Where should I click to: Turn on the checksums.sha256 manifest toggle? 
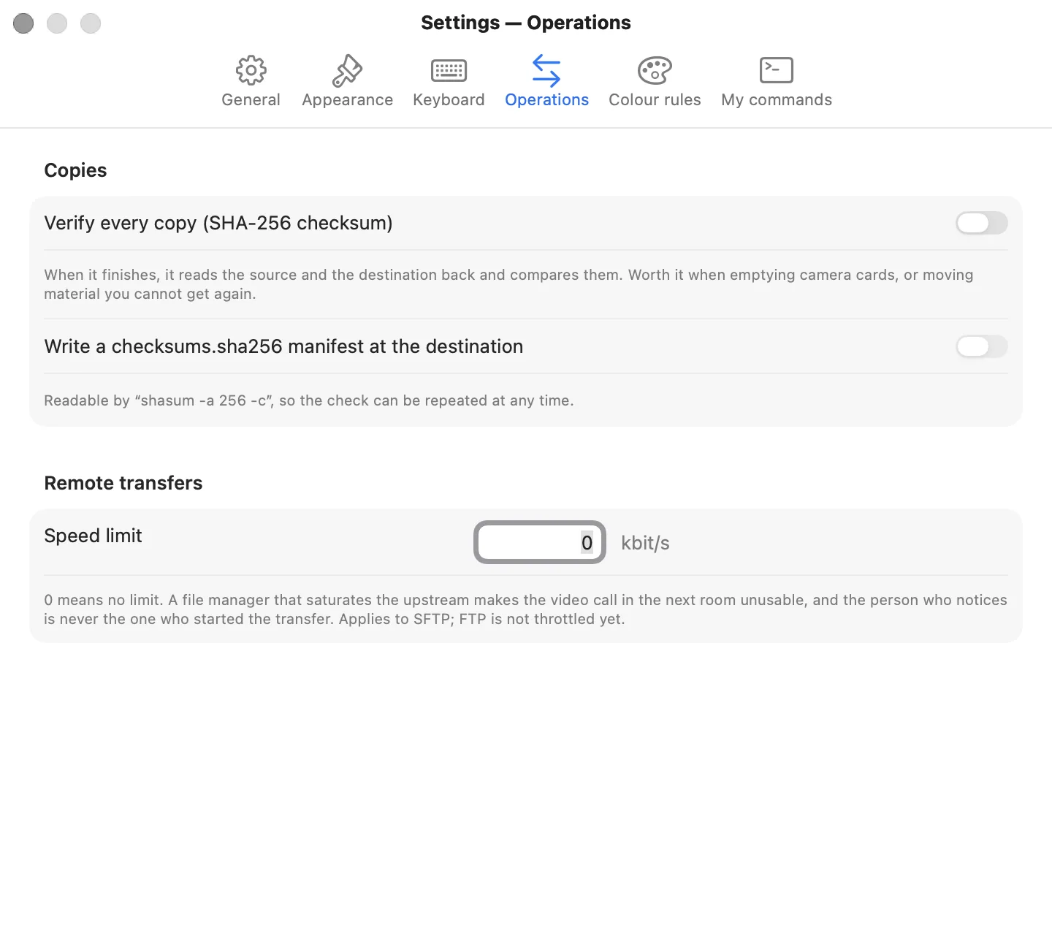981,346
